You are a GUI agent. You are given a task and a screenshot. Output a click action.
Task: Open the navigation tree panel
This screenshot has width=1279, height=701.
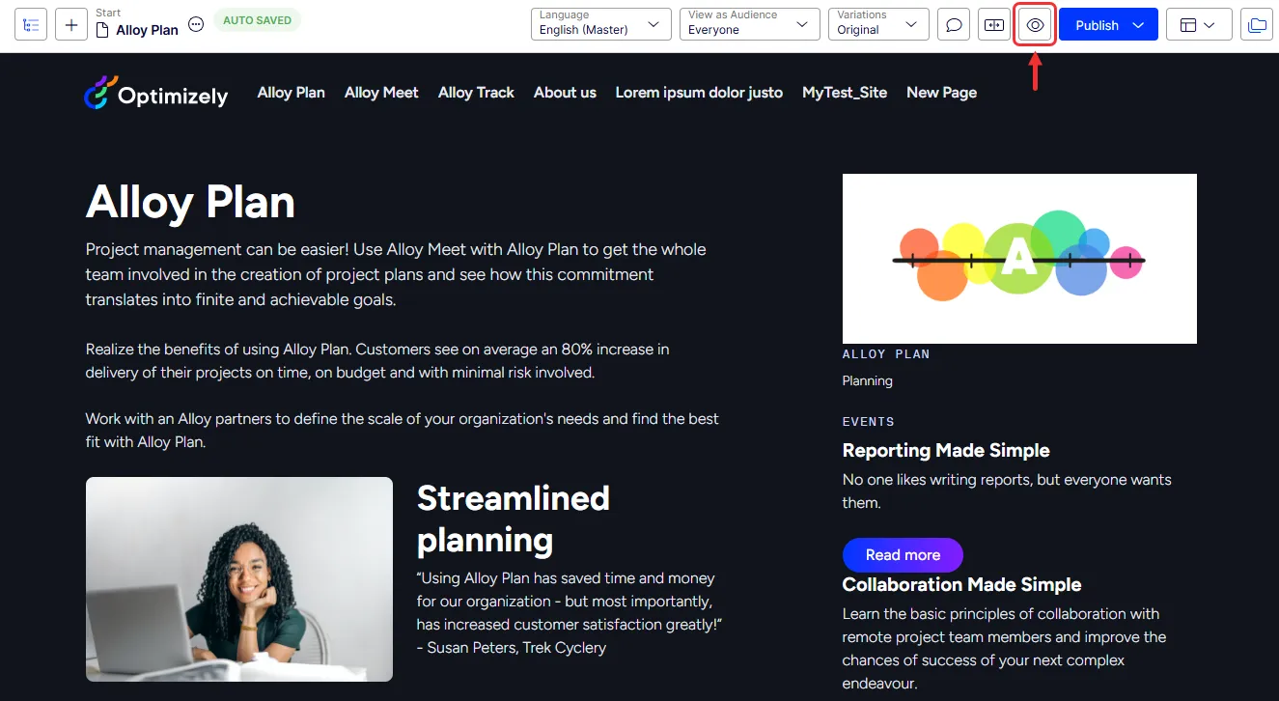[x=31, y=25]
